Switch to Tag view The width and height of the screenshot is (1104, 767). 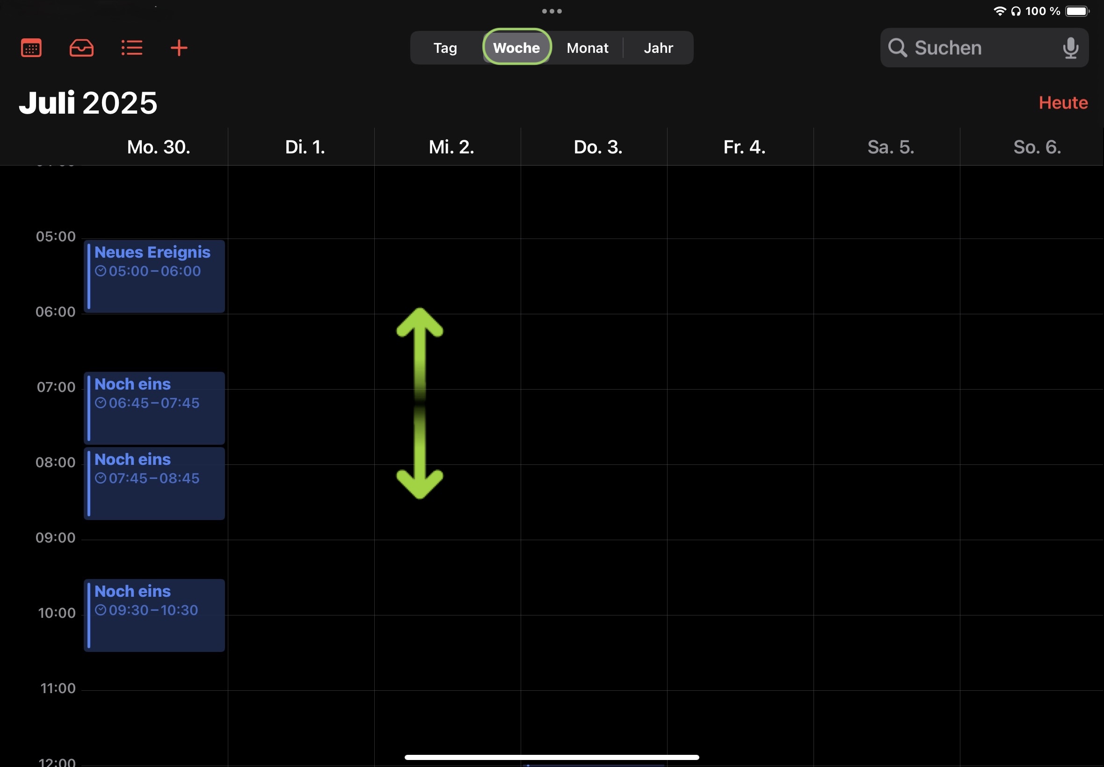[445, 48]
